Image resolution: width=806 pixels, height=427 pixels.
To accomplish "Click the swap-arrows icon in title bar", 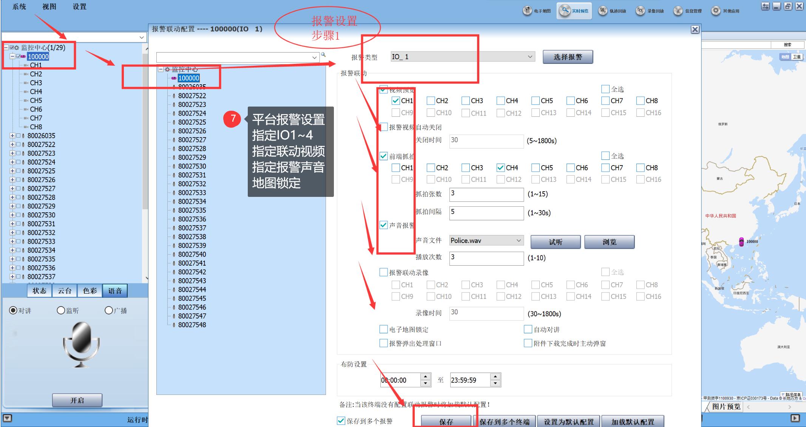I will pos(765,6).
